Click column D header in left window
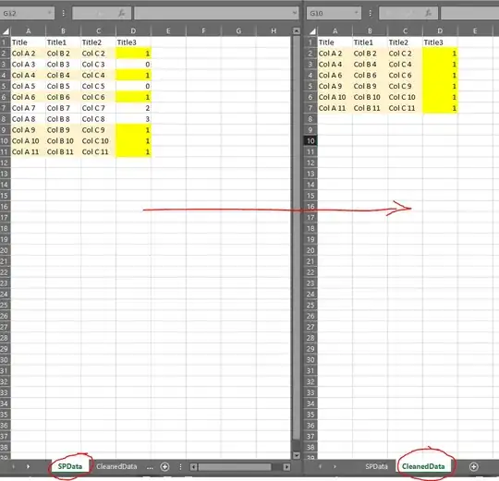The width and height of the screenshot is (499, 481). [x=133, y=30]
